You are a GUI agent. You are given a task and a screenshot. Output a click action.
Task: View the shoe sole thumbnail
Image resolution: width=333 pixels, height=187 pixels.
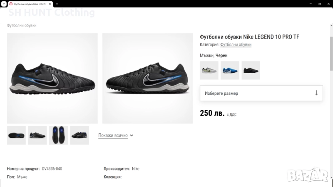[16, 135]
